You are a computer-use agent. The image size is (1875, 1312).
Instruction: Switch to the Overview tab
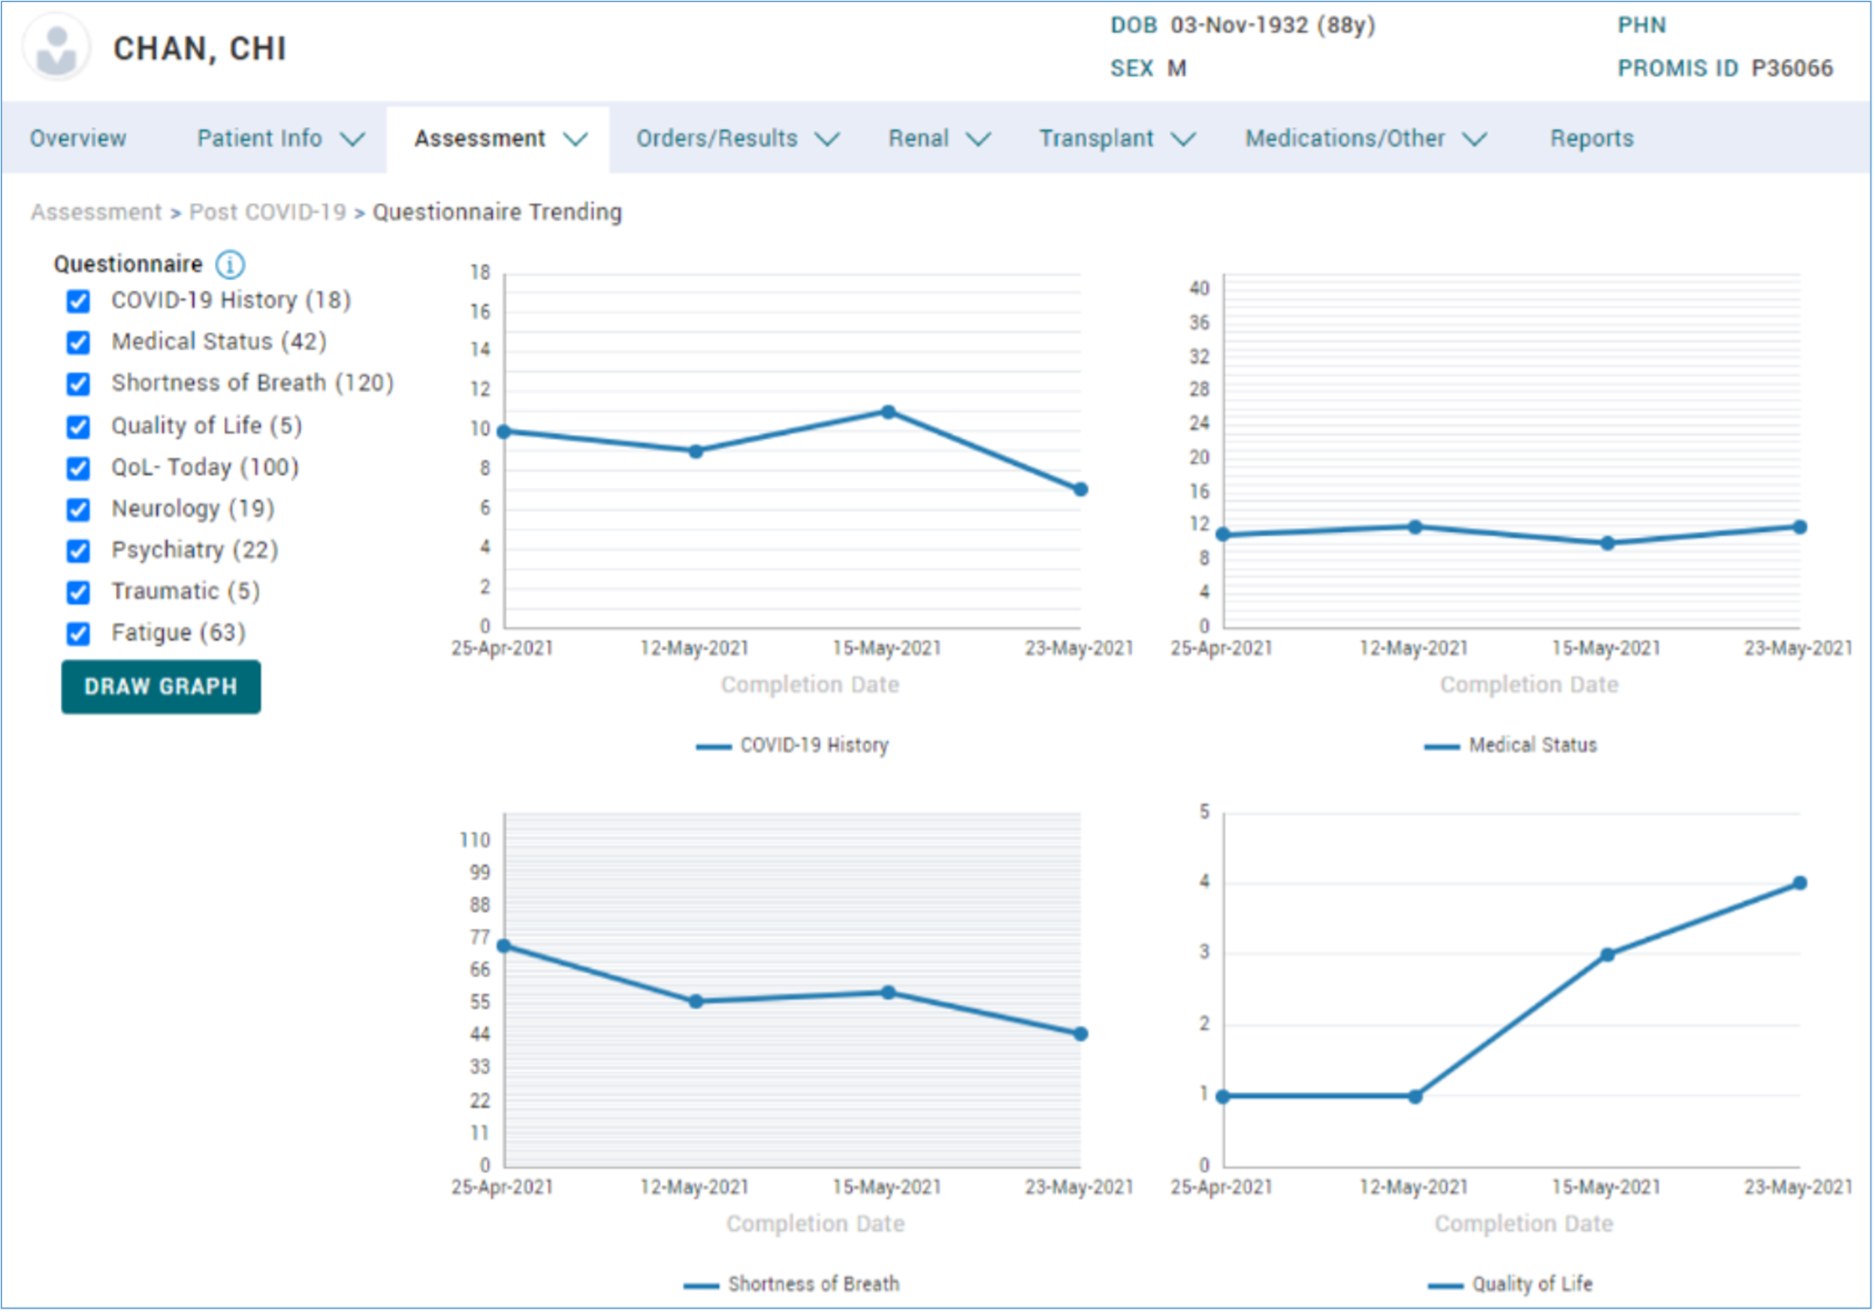coord(78,139)
